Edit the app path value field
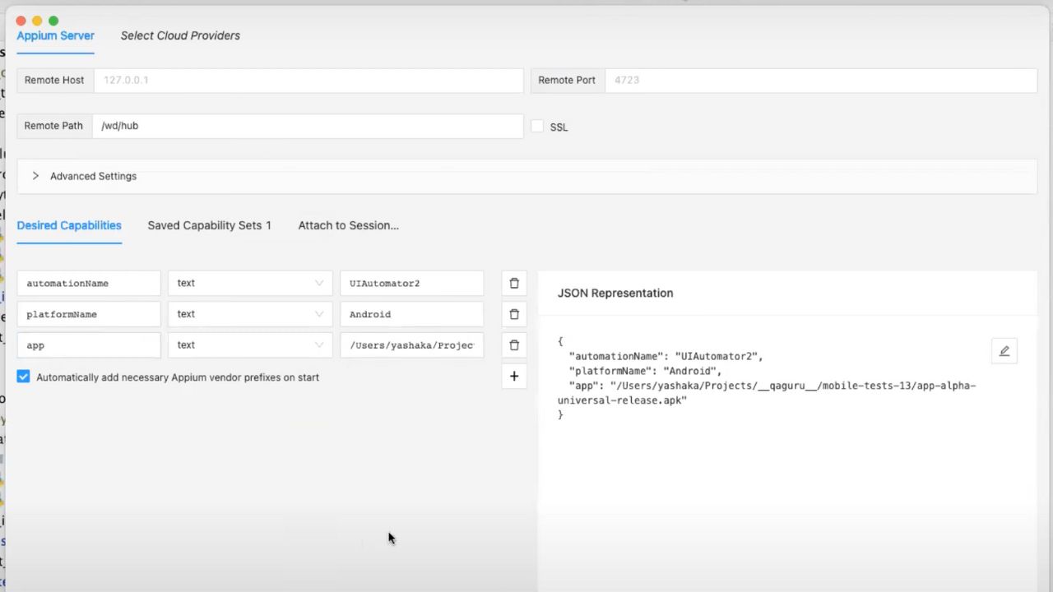1053x592 pixels. [411, 345]
